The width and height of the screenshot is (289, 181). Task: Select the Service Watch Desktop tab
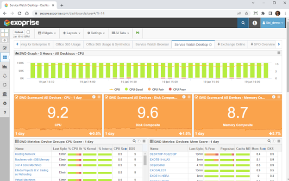pyautogui.click(x=193, y=44)
